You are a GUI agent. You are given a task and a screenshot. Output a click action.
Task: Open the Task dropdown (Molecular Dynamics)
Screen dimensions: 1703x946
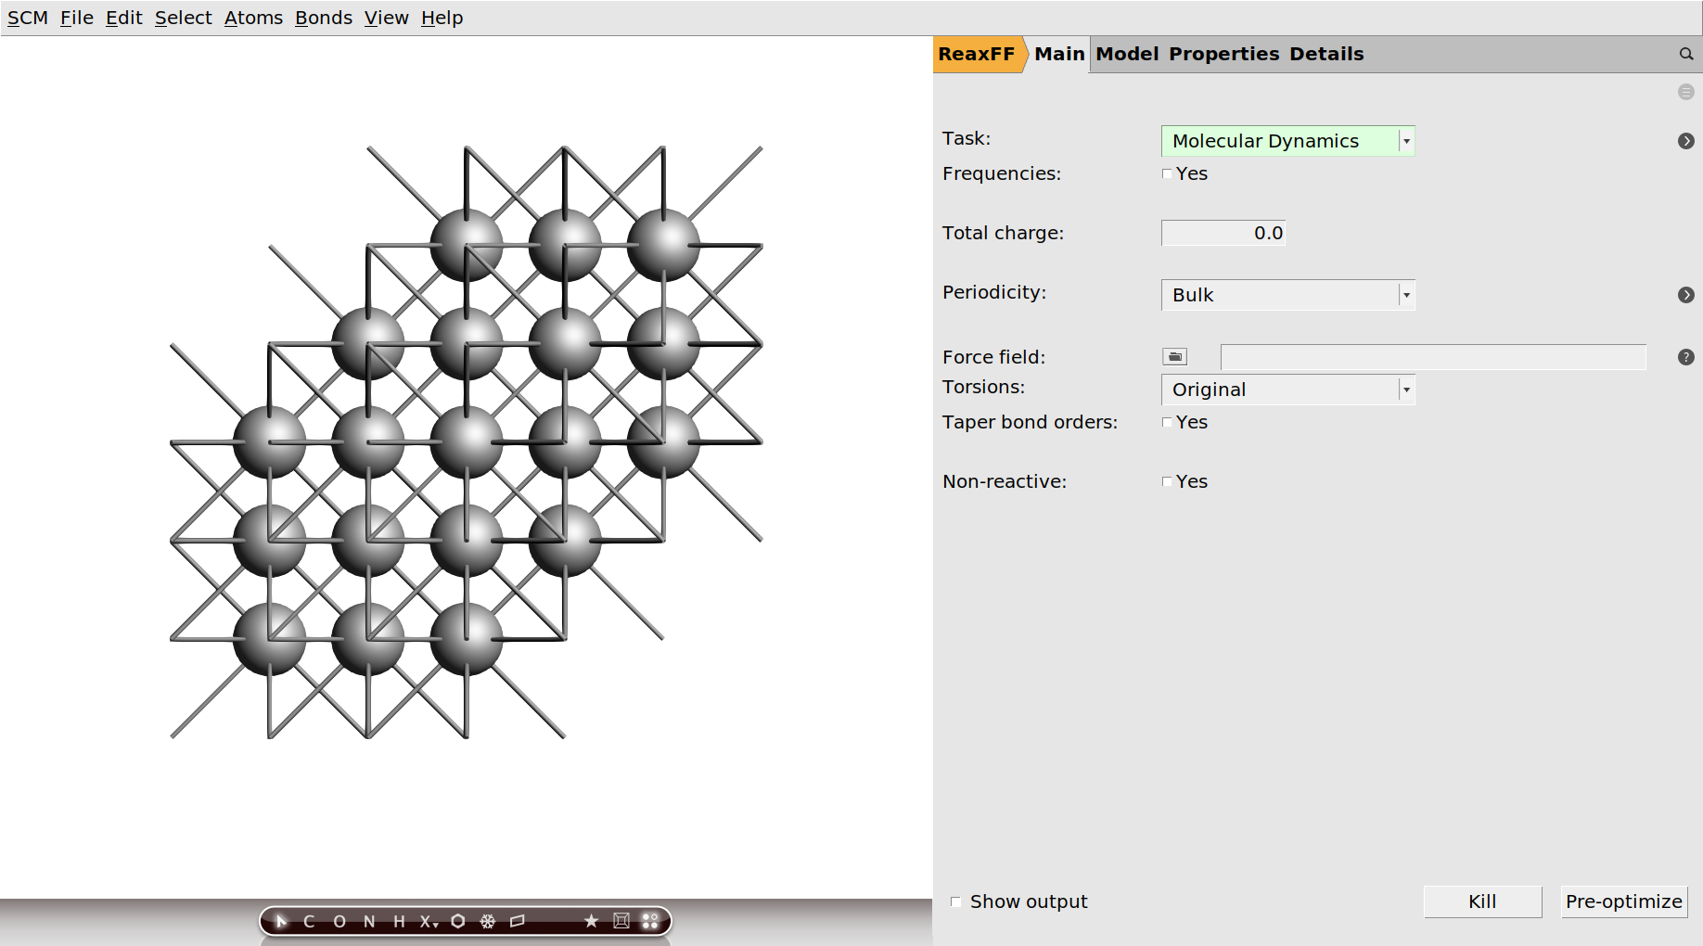click(1287, 141)
